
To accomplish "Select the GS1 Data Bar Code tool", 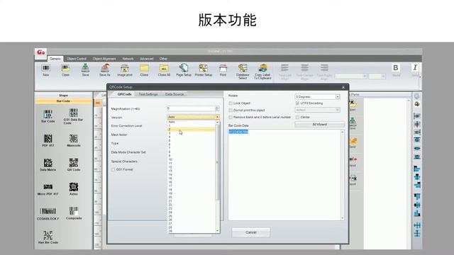I will (x=74, y=116).
